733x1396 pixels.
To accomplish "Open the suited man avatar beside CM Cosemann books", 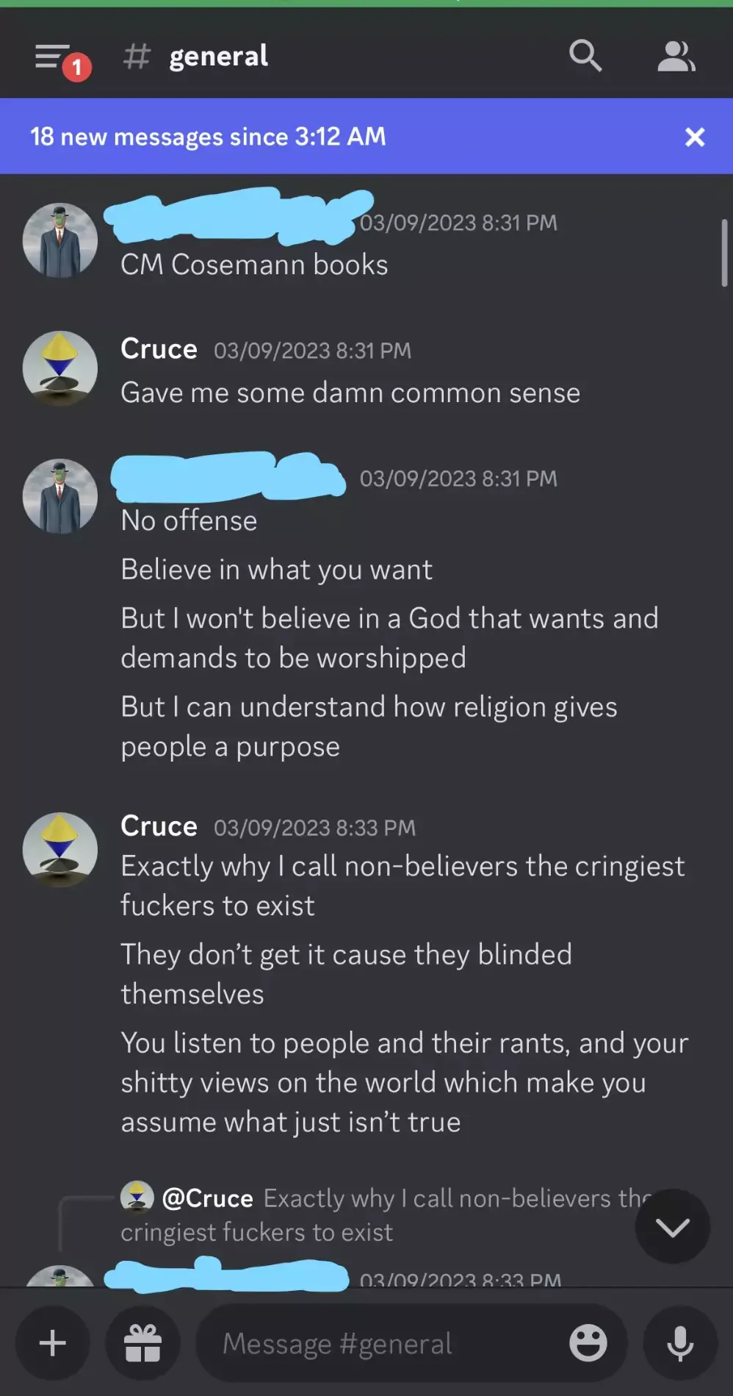I will 60,240.
